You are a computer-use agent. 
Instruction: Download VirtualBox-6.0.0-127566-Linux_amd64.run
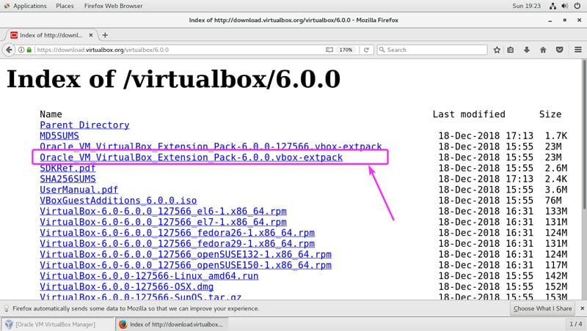(149, 277)
